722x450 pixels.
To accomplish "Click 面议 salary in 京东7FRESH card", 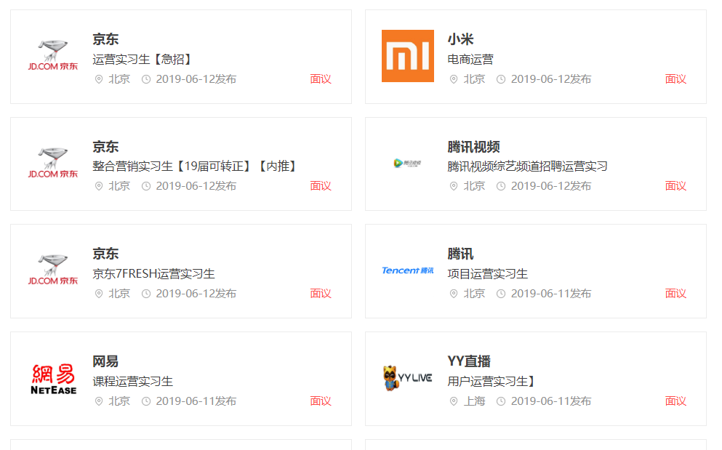I will (x=321, y=294).
